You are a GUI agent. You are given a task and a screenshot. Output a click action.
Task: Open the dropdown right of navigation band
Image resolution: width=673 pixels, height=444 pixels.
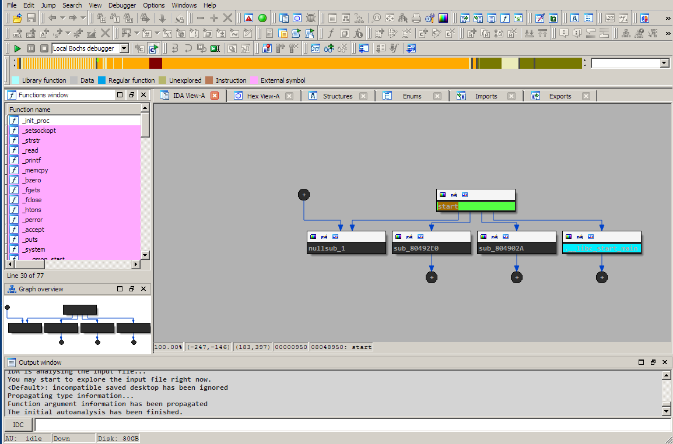(x=664, y=63)
